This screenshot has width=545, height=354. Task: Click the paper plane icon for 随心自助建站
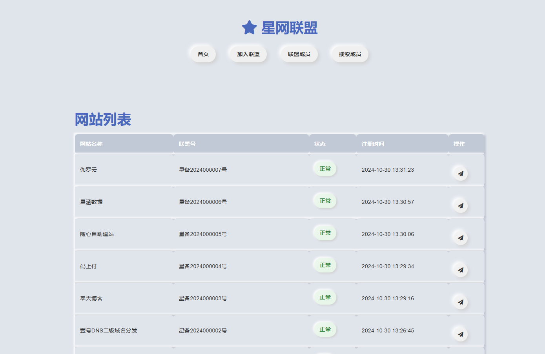(460, 238)
